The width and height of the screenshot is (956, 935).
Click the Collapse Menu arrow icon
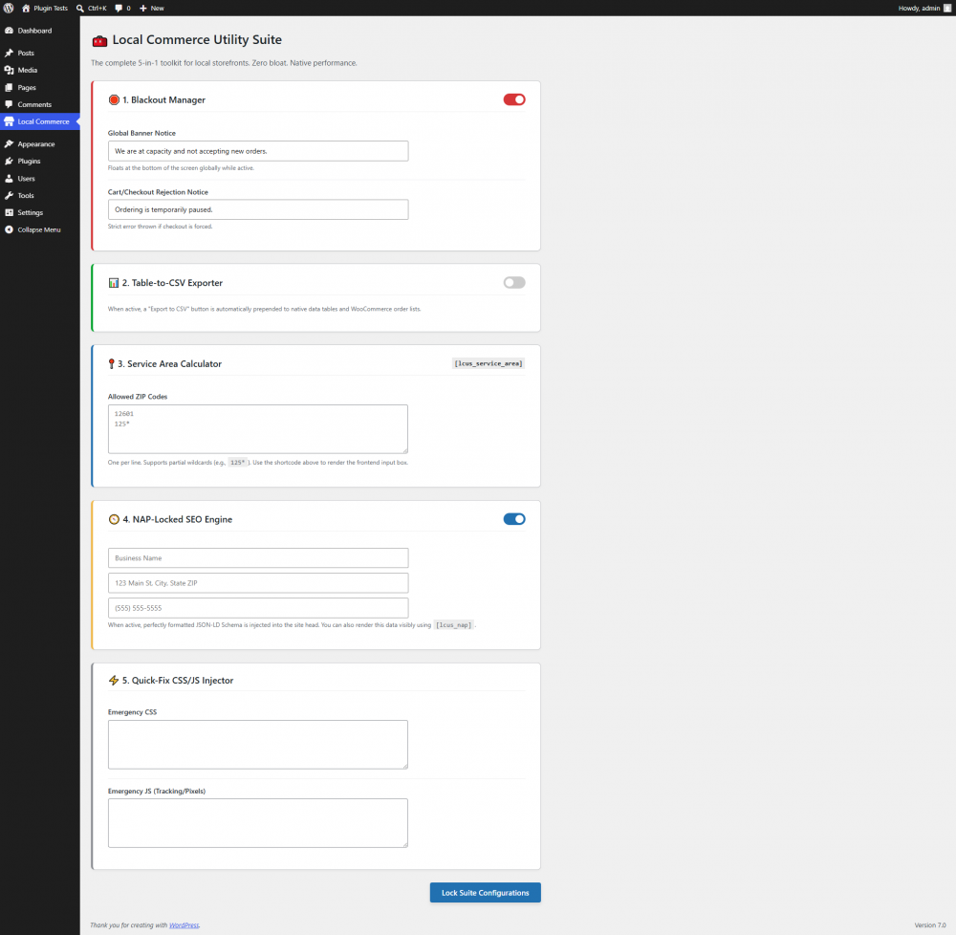coord(10,229)
